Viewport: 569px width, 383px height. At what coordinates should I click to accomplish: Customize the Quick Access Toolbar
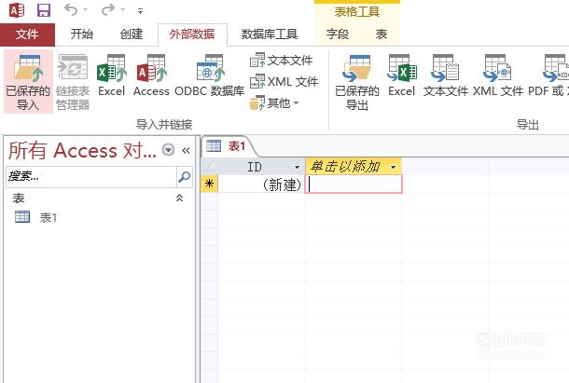140,10
